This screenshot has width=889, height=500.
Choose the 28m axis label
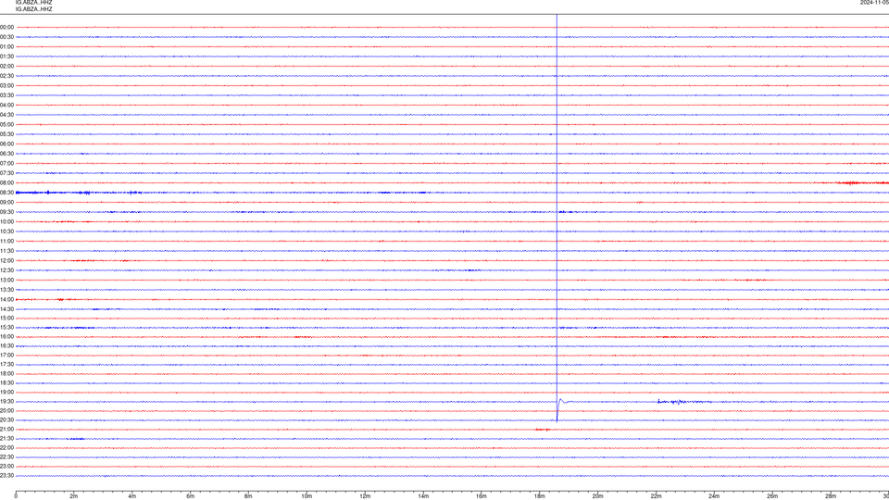[831, 496]
